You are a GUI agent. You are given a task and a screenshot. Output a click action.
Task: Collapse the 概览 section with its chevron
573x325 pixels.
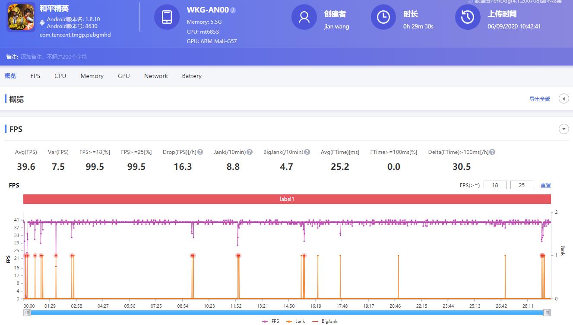point(564,98)
